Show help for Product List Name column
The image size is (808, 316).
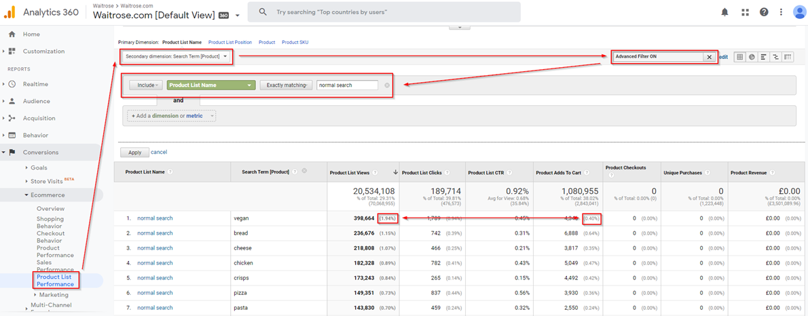170,172
